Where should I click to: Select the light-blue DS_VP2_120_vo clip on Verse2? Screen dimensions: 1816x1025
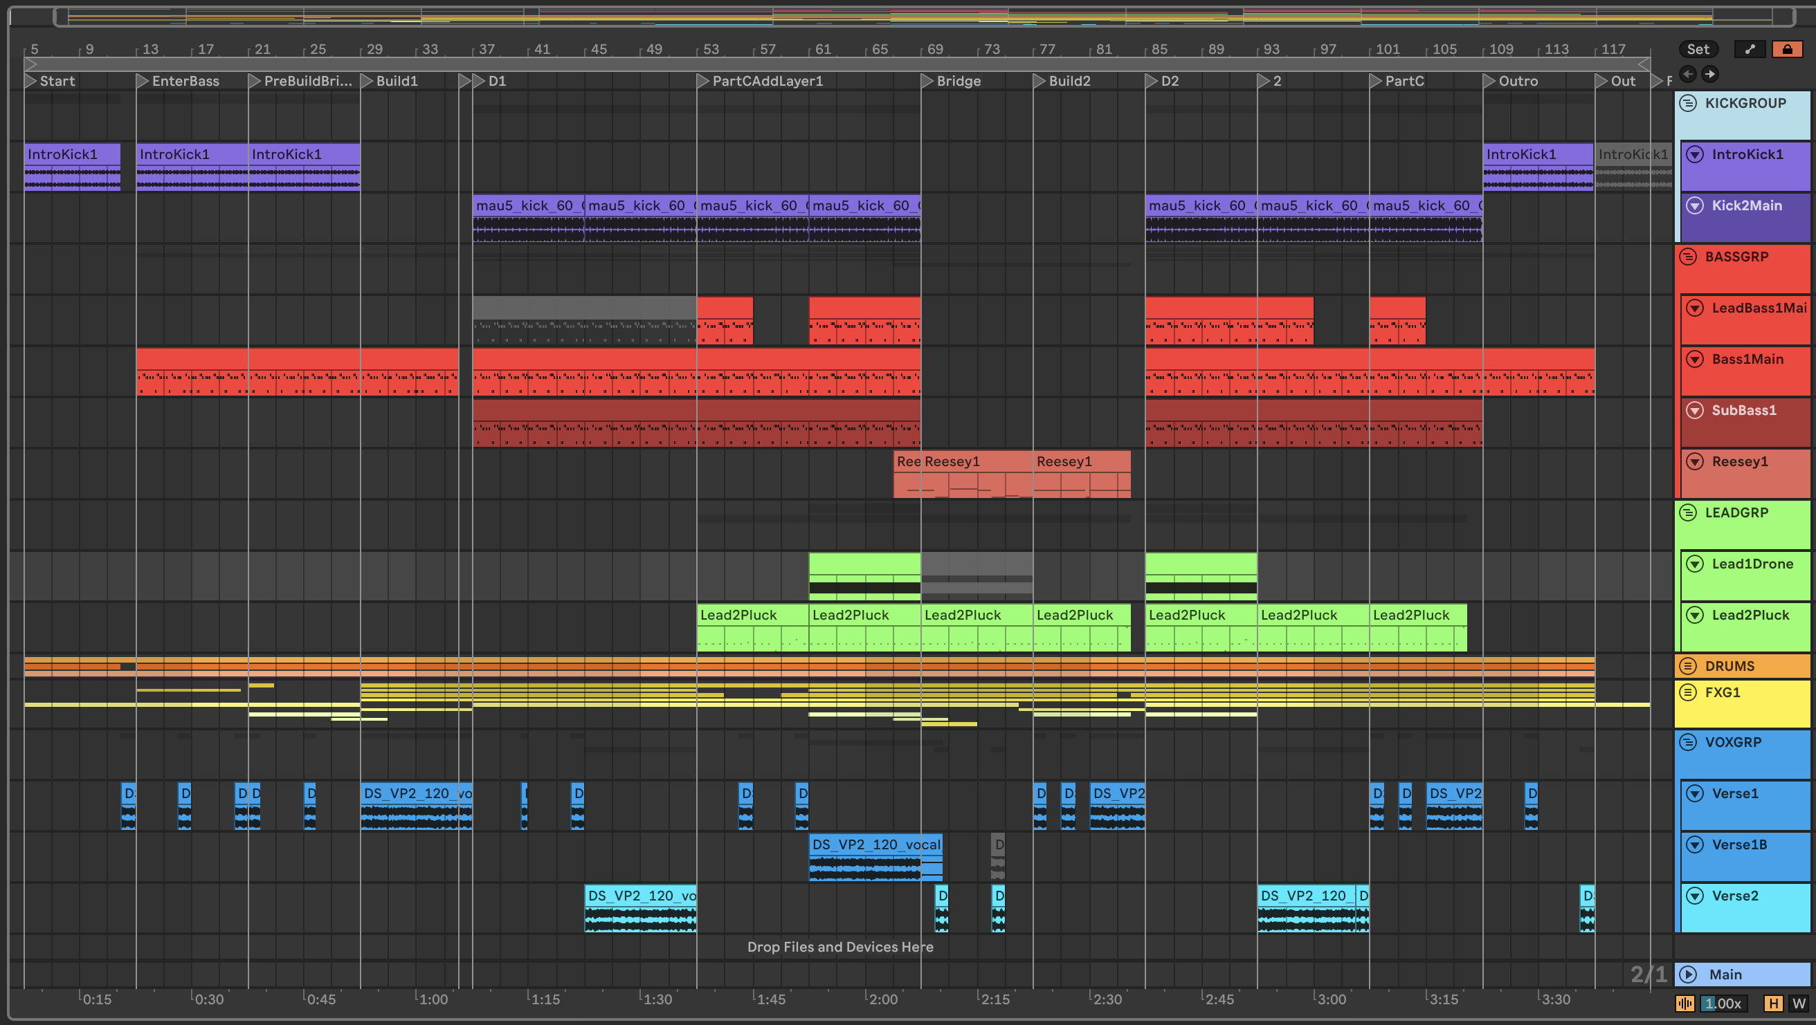coord(640,909)
